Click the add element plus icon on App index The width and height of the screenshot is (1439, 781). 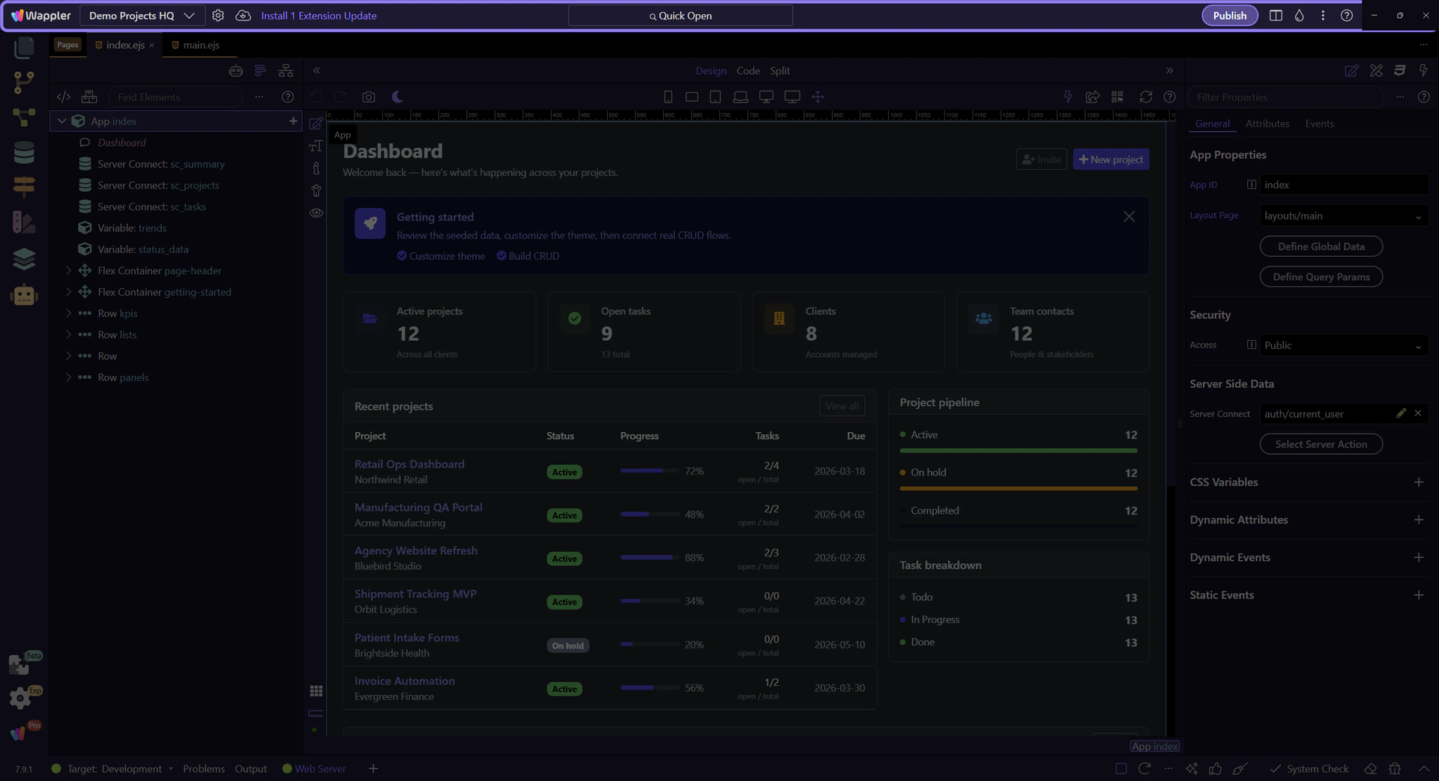pos(293,121)
